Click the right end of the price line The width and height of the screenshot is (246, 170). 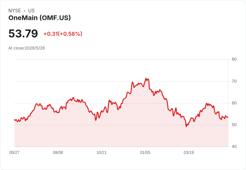pyautogui.click(x=228, y=117)
